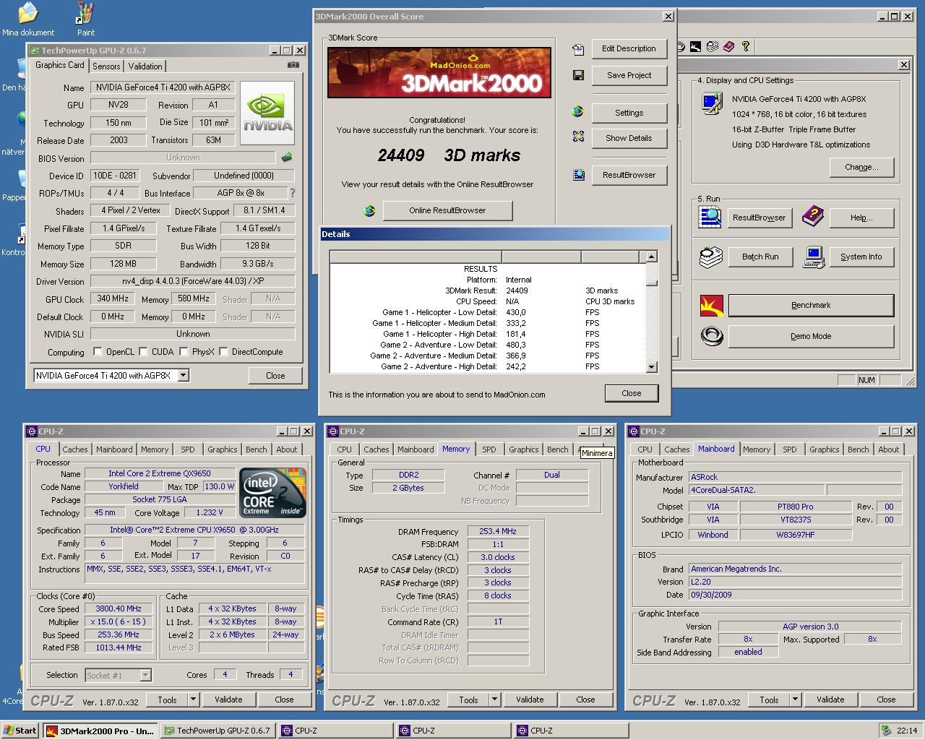The width and height of the screenshot is (925, 740).
Task: Click the Online ResultBrowser button
Action: (447, 210)
